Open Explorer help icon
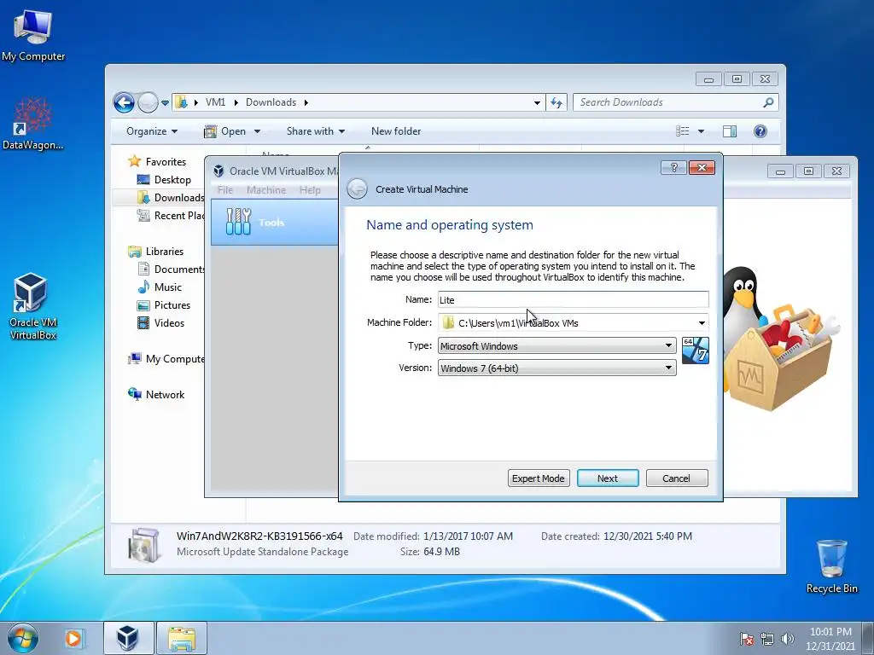874x655 pixels. pos(760,131)
